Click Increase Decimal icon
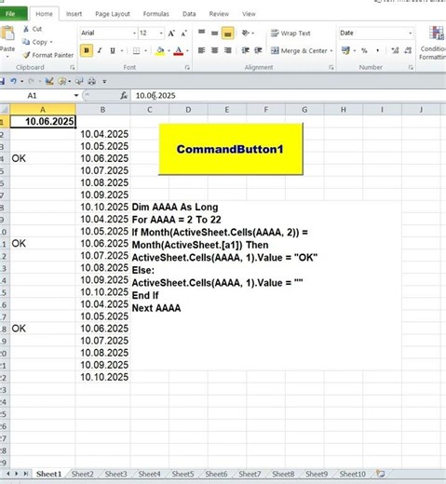446x484 pixels. [395, 50]
